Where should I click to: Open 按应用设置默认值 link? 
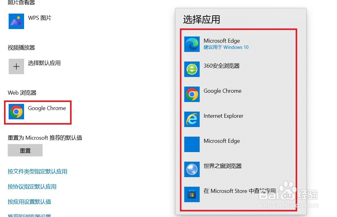[29, 202]
